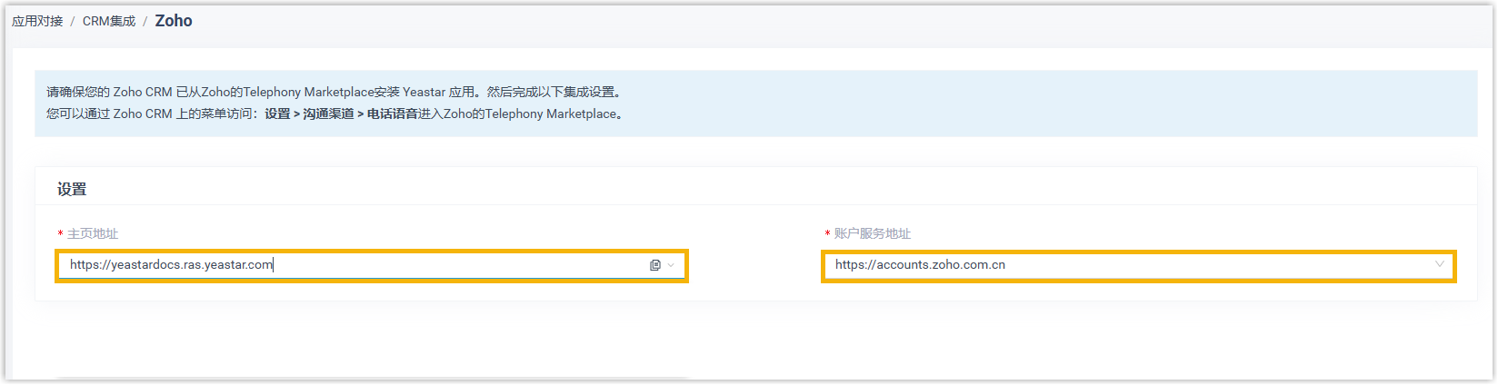The image size is (1498, 385).
Task: Click 沟通渠道 text in the info banner
Action: tap(328, 114)
